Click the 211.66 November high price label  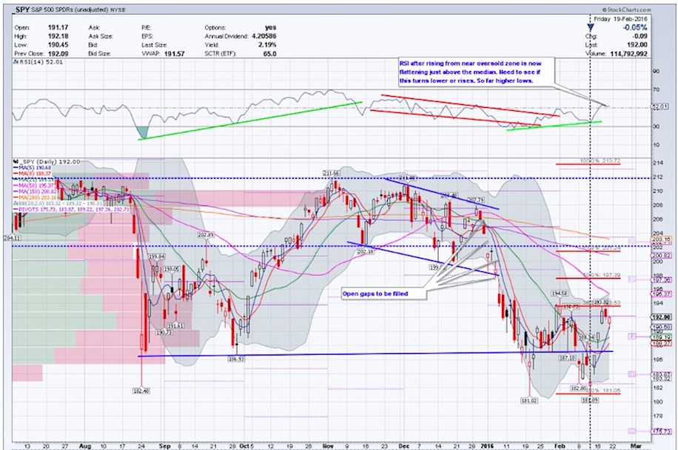pos(331,173)
